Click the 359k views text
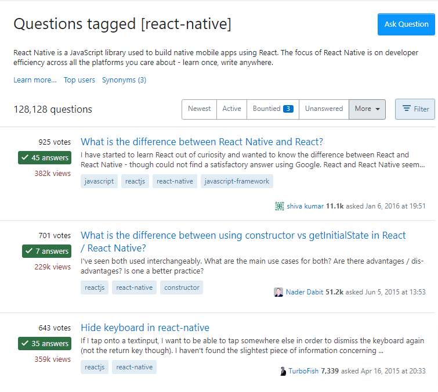 (x=53, y=359)
